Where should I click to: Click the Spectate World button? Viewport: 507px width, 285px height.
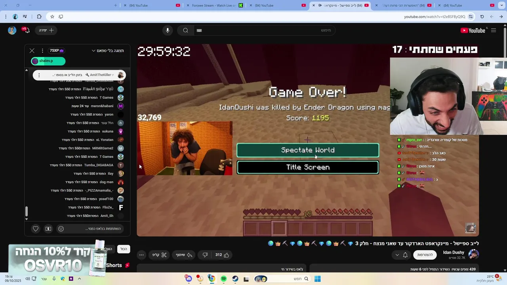click(x=308, y=150)
